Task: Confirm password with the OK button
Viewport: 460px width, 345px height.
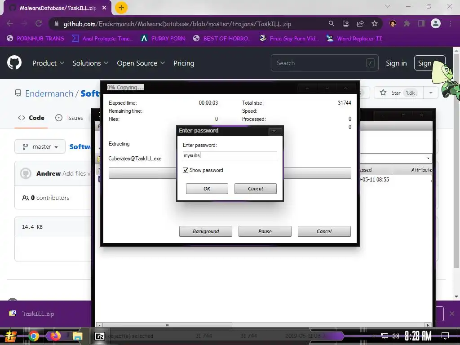Action: [x=207, y=189]
